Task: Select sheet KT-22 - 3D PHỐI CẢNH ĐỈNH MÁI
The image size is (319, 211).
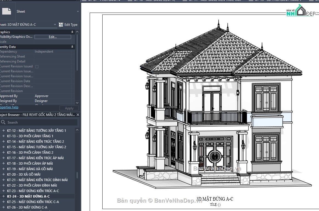Action: (x=32, y=186)
